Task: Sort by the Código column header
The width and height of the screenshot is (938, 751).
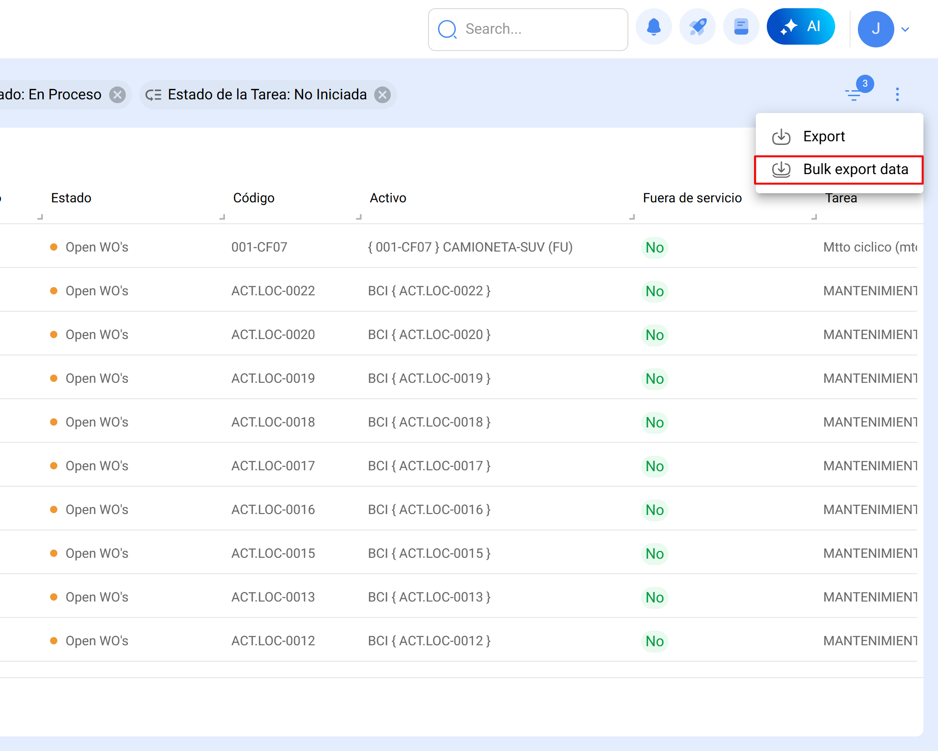Action: tap(254, 198)
